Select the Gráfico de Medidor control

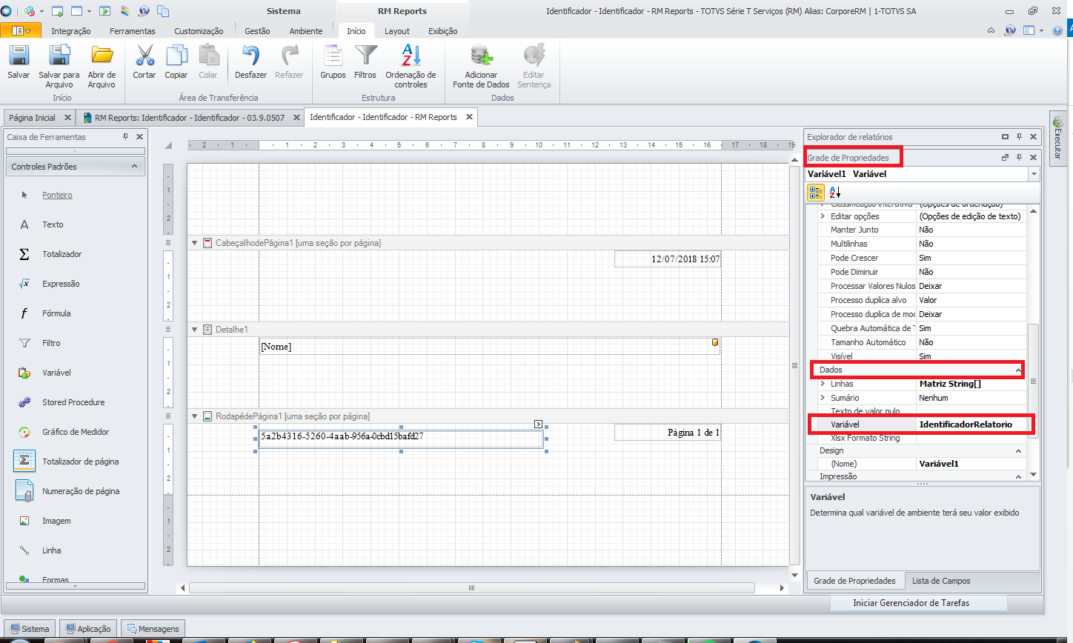click(x=76, y=432)
